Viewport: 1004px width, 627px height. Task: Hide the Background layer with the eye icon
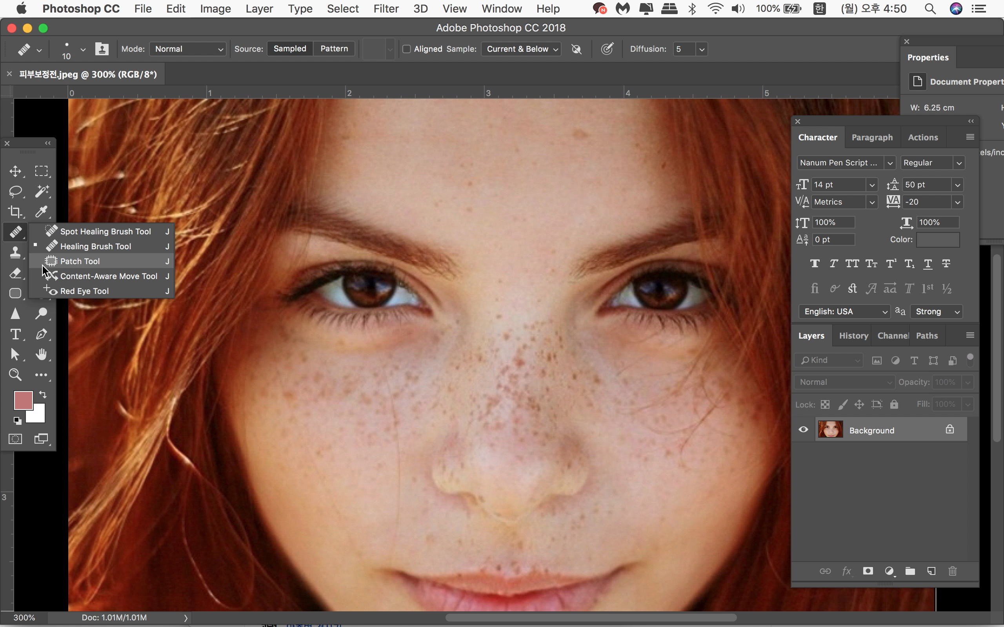[x=803, y=429]
